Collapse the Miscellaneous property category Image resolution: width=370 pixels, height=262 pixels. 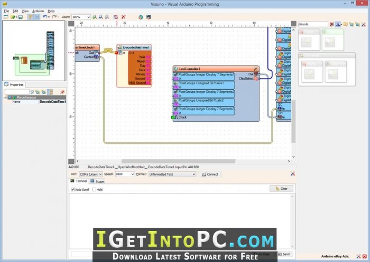point(10,97)
